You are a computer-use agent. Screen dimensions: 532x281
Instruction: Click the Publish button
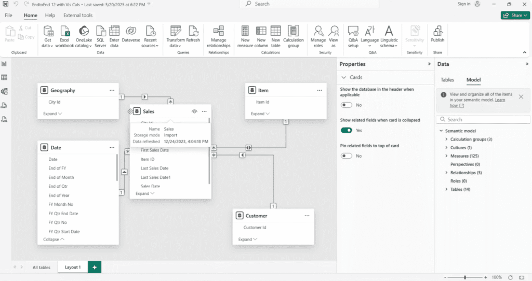click(437, 35)
